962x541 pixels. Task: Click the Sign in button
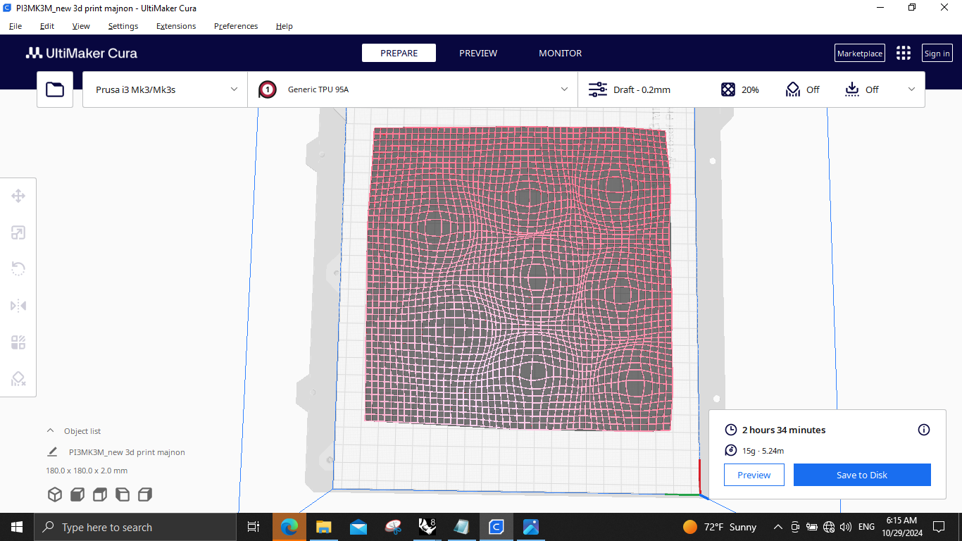937,54
